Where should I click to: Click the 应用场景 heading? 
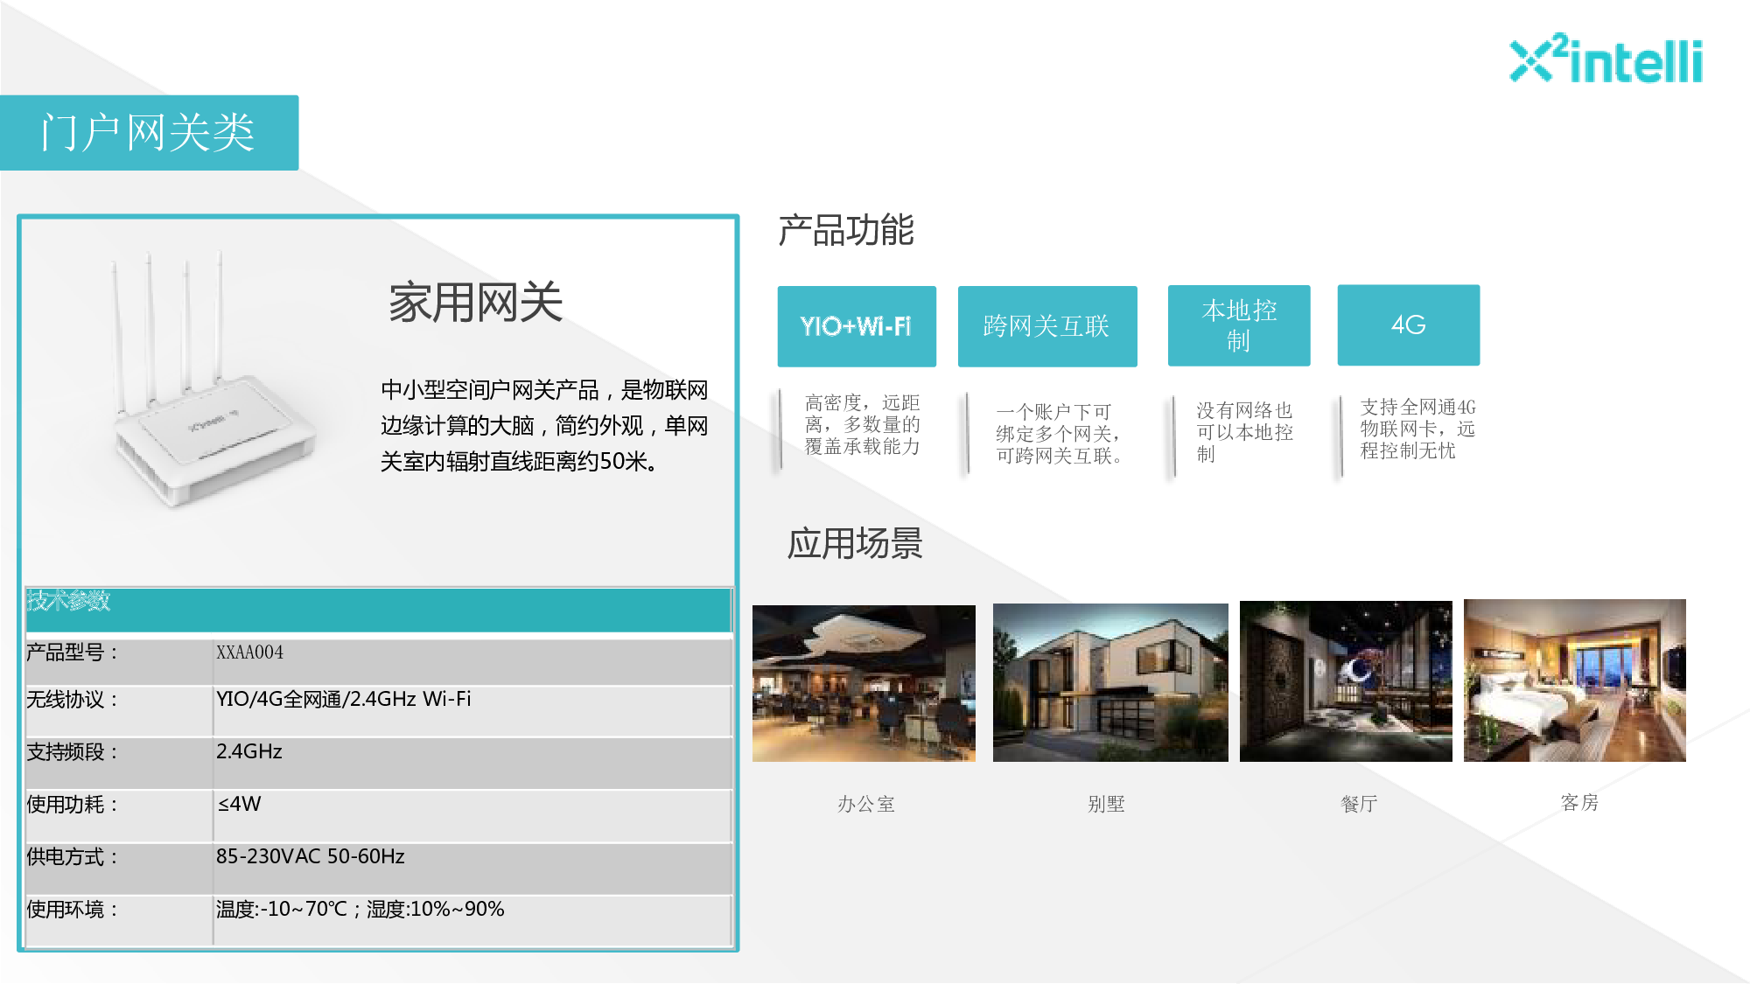point(855,543)
